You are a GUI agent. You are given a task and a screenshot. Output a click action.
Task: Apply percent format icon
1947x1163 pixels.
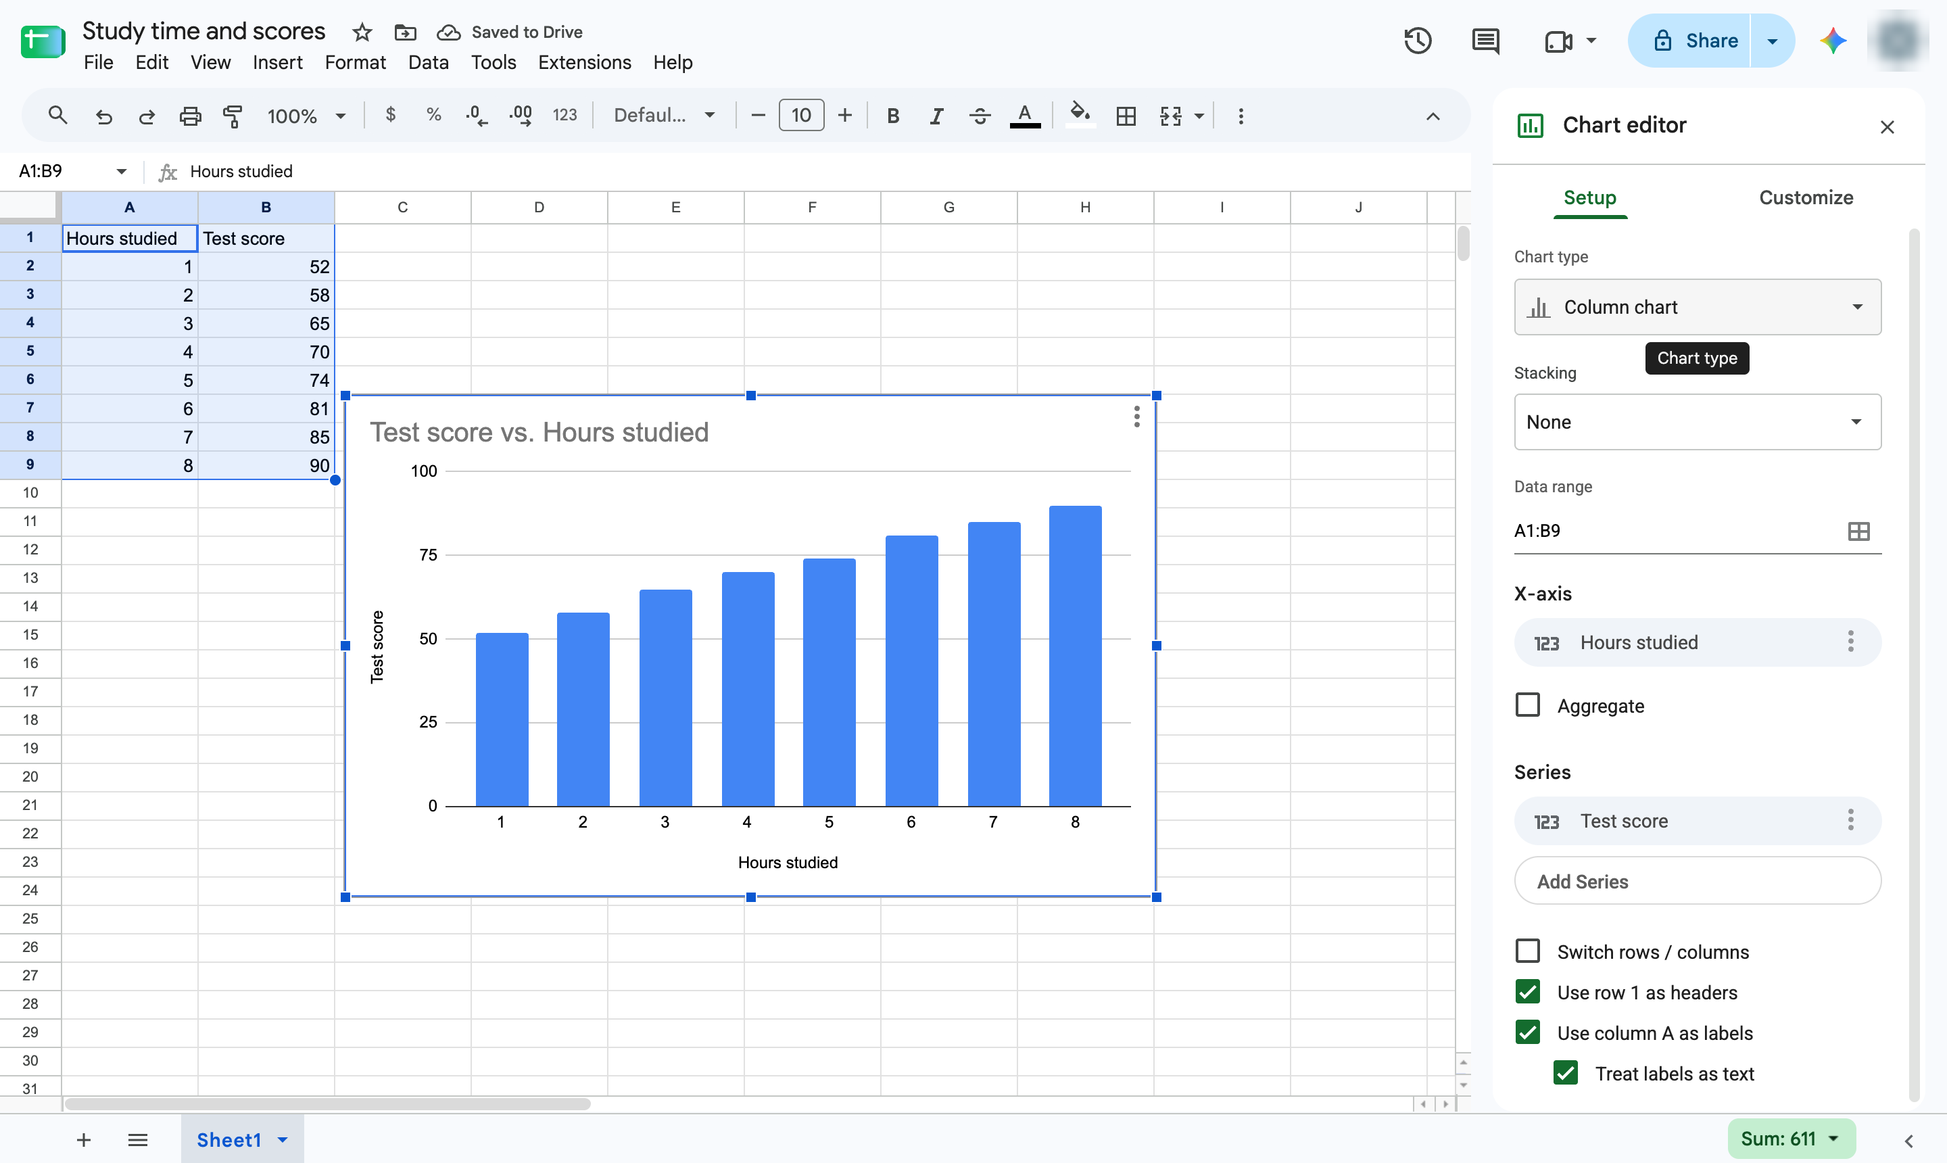tap(433, 115)
